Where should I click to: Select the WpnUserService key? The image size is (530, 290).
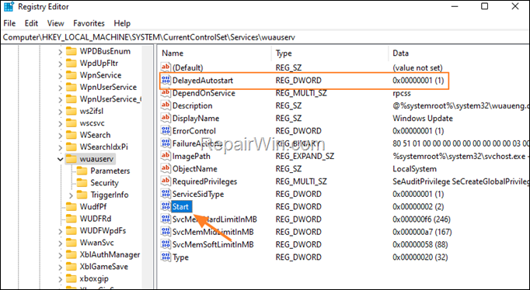[108, 87]
